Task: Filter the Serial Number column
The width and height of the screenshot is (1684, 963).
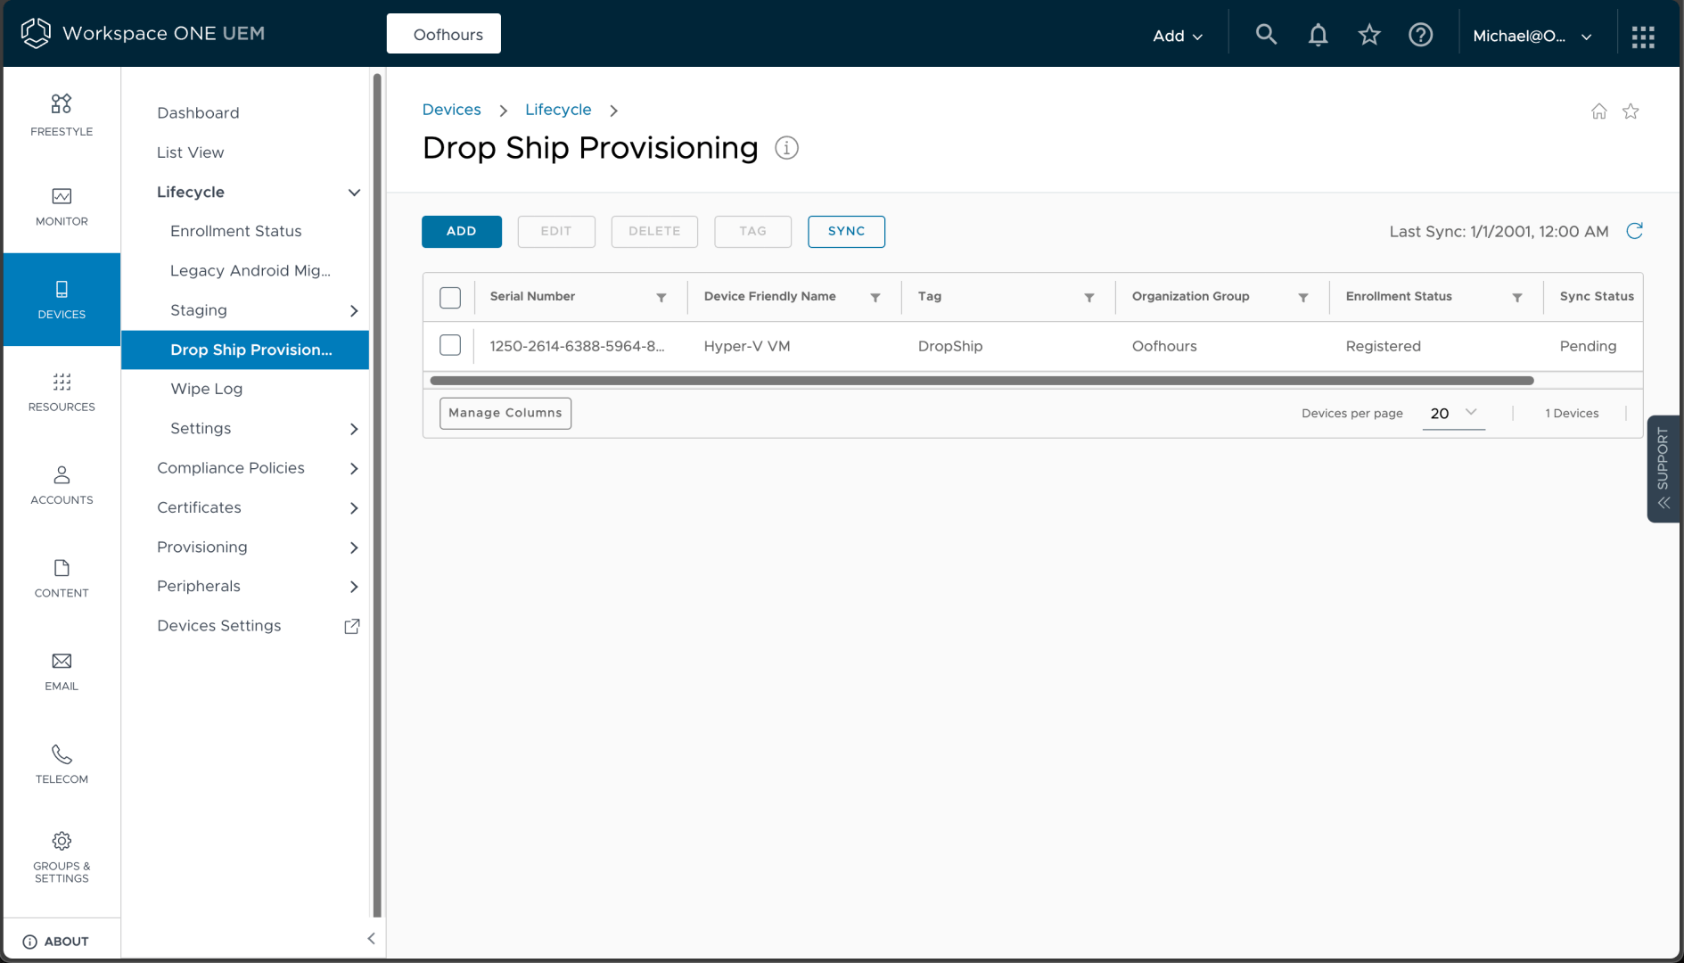Action: click(661, 298)
